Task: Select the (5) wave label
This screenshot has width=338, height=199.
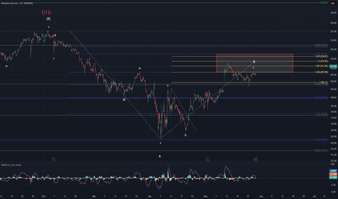Action: [x=49, y=19]
